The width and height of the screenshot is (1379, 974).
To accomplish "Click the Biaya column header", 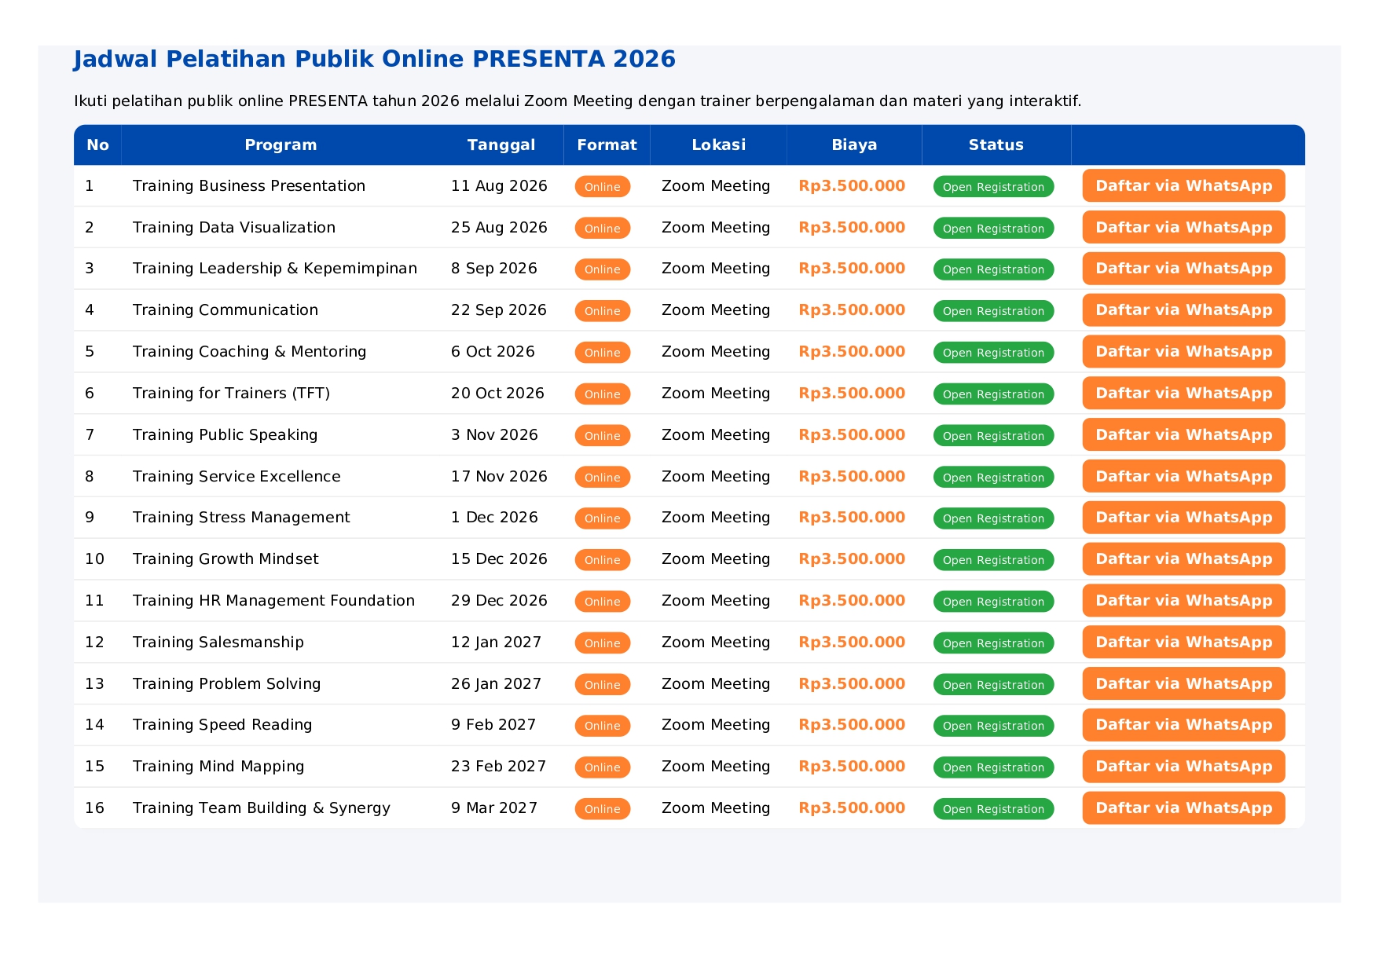I will coord(854,145).
